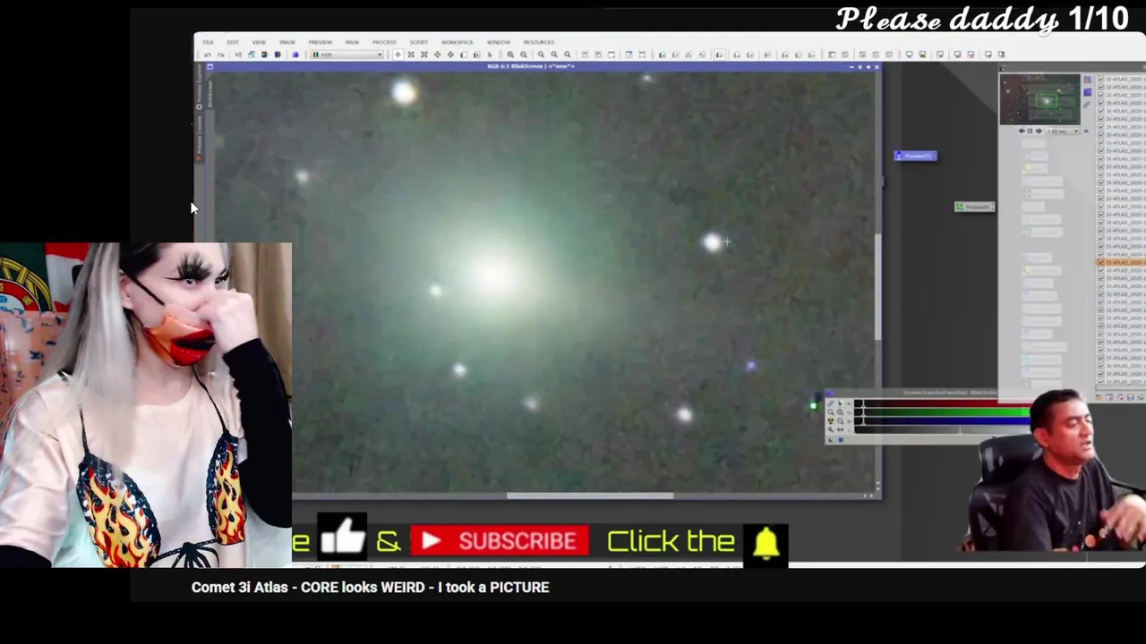Image resolution: width=1146 pixels, height=644 pixels.
Task: Click the Process23 green process icon
Action: pyautogui.click(x=974, y=207)
